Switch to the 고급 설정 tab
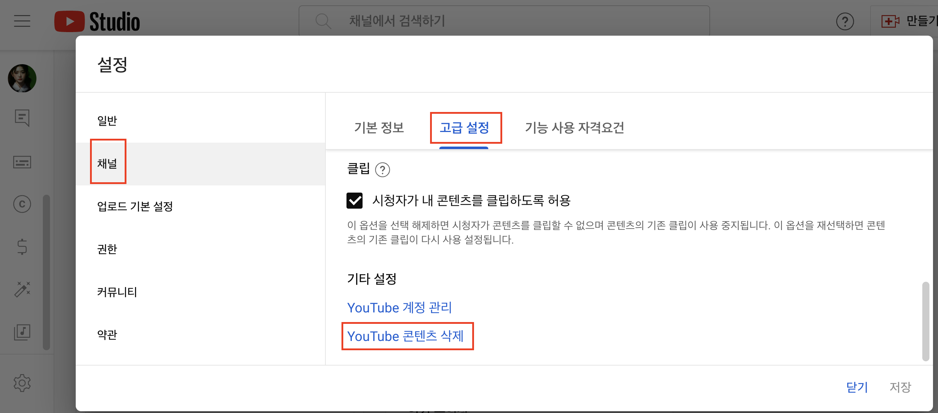 [464, 128]
